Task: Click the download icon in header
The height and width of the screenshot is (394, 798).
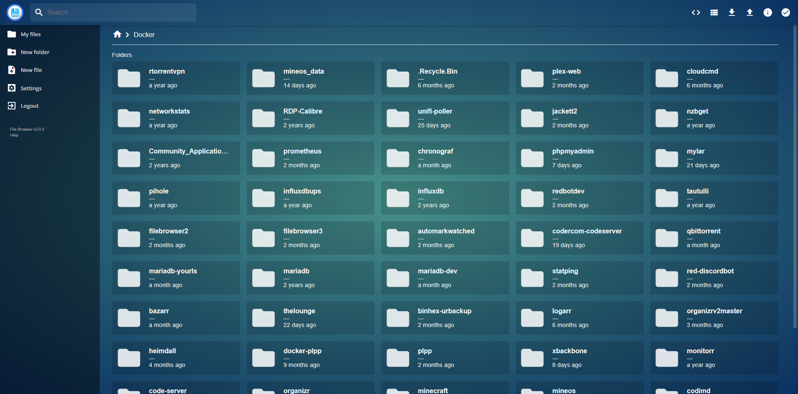Action: pos(732,12)
